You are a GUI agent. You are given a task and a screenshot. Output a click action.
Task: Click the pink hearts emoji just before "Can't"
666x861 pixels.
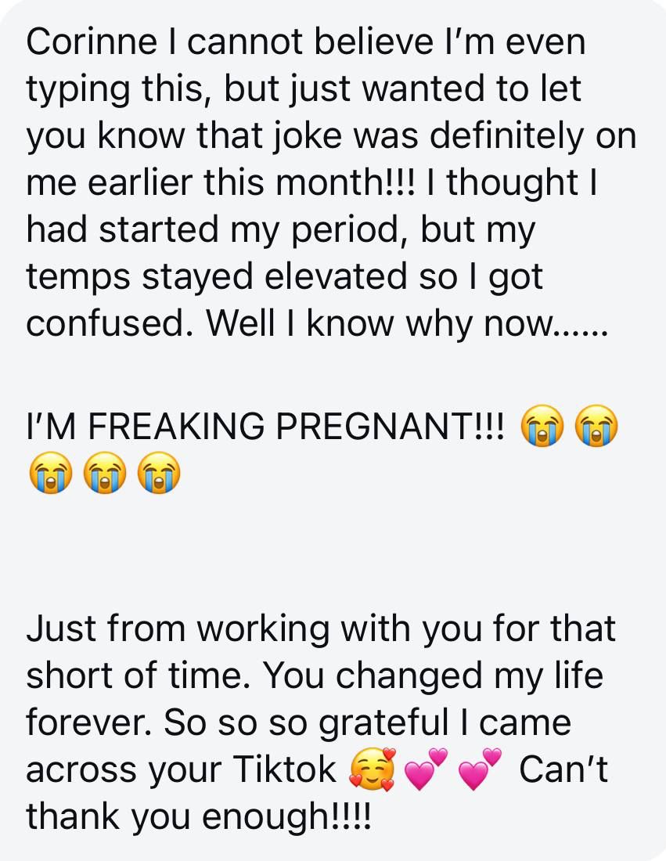479,770
